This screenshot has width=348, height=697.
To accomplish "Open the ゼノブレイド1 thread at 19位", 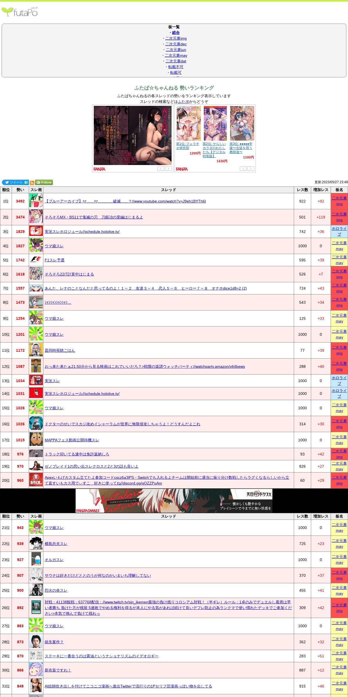I will coord(91,466).
